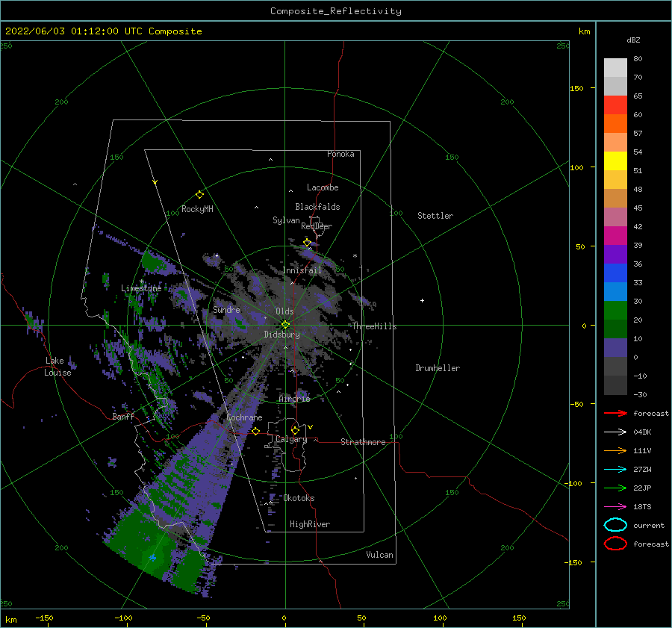Image resolution: width=672 pixels, height=628 pixels.
Task: Click the red 65-60 dBZ color swatch
Action: pyautogui.click(x=615, y=105)
